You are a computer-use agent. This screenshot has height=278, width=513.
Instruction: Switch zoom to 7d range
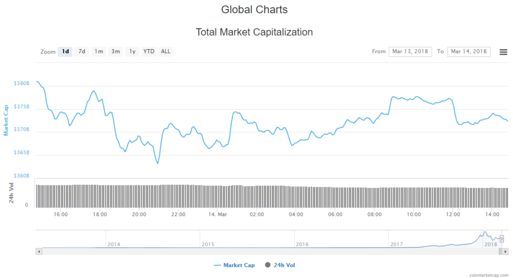click(x=82, y=52)
